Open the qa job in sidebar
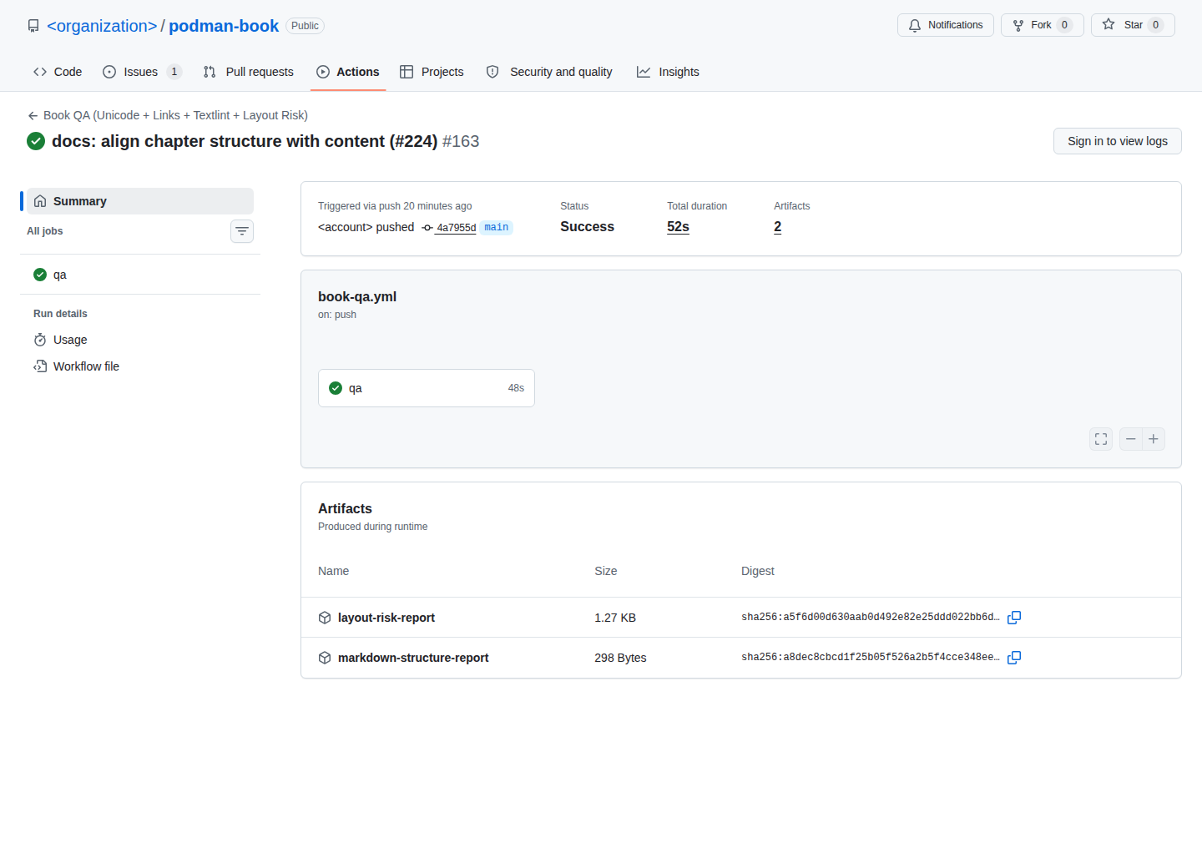The image size is (1202, 858). tap(140, 275)
